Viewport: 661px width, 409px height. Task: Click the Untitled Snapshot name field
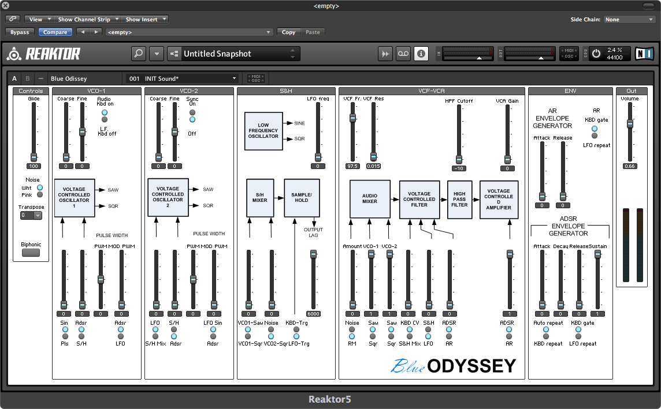(233, 54)
